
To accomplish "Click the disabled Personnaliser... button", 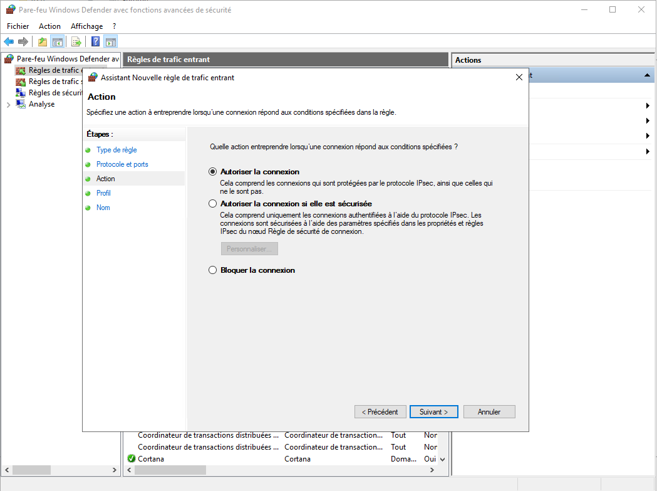I will pyautogui.click(x=249, y=249).
